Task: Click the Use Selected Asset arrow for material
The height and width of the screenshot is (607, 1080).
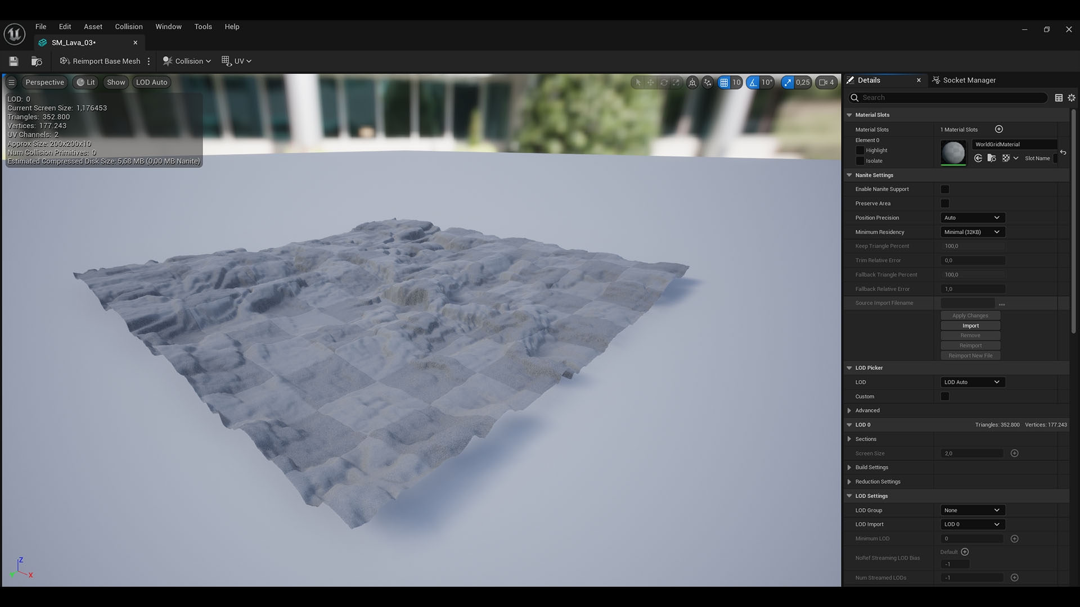Action: click(978, 158)
